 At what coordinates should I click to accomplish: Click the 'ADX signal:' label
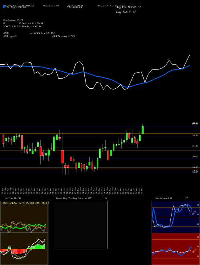(x=10, y=36)
